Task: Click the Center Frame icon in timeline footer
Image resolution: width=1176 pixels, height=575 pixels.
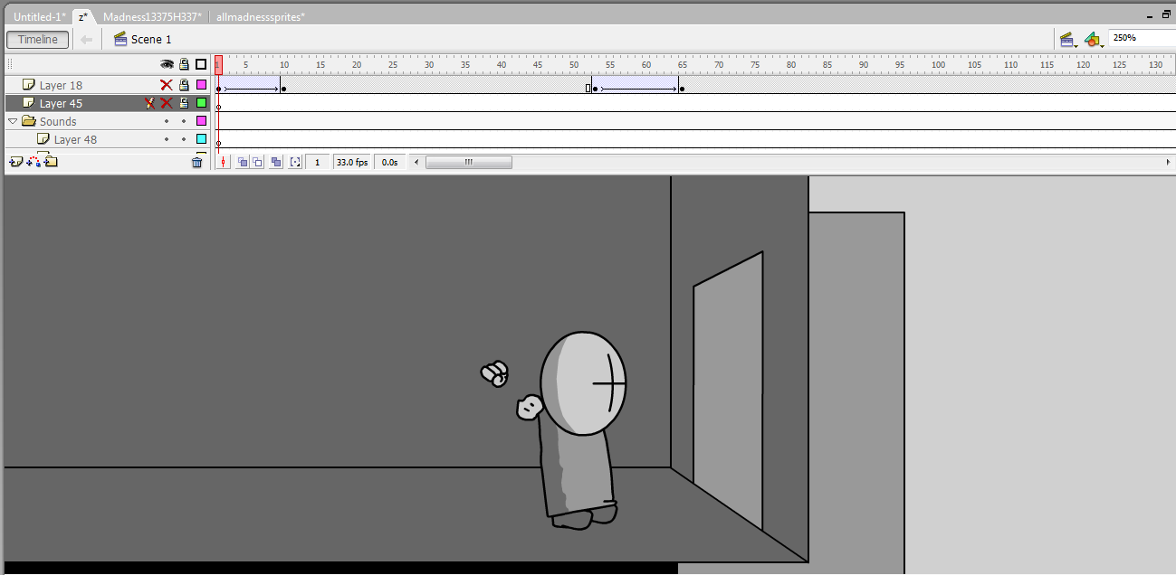Action: [223, 162]
